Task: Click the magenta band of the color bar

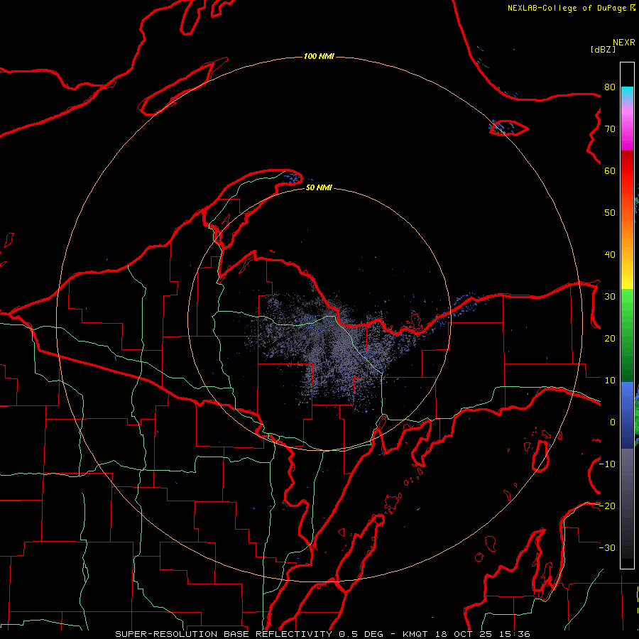Action: 627,134
